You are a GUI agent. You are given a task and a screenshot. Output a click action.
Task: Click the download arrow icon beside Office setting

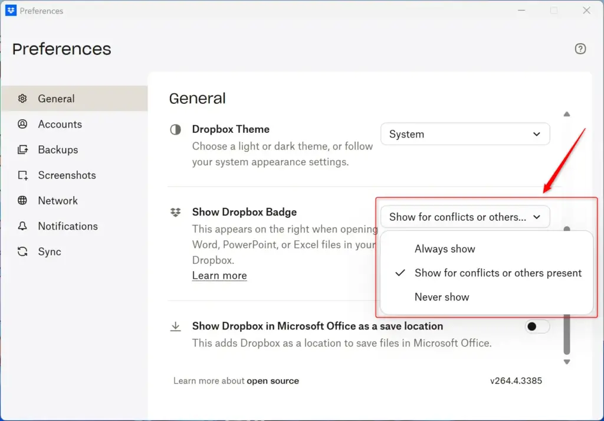pos(175,327)
